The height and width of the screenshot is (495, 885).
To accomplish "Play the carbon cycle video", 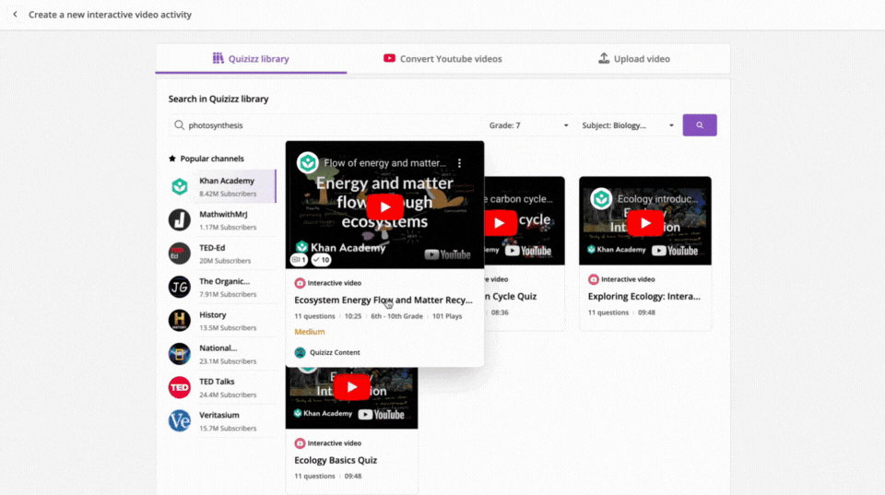I will coord(500,223).
